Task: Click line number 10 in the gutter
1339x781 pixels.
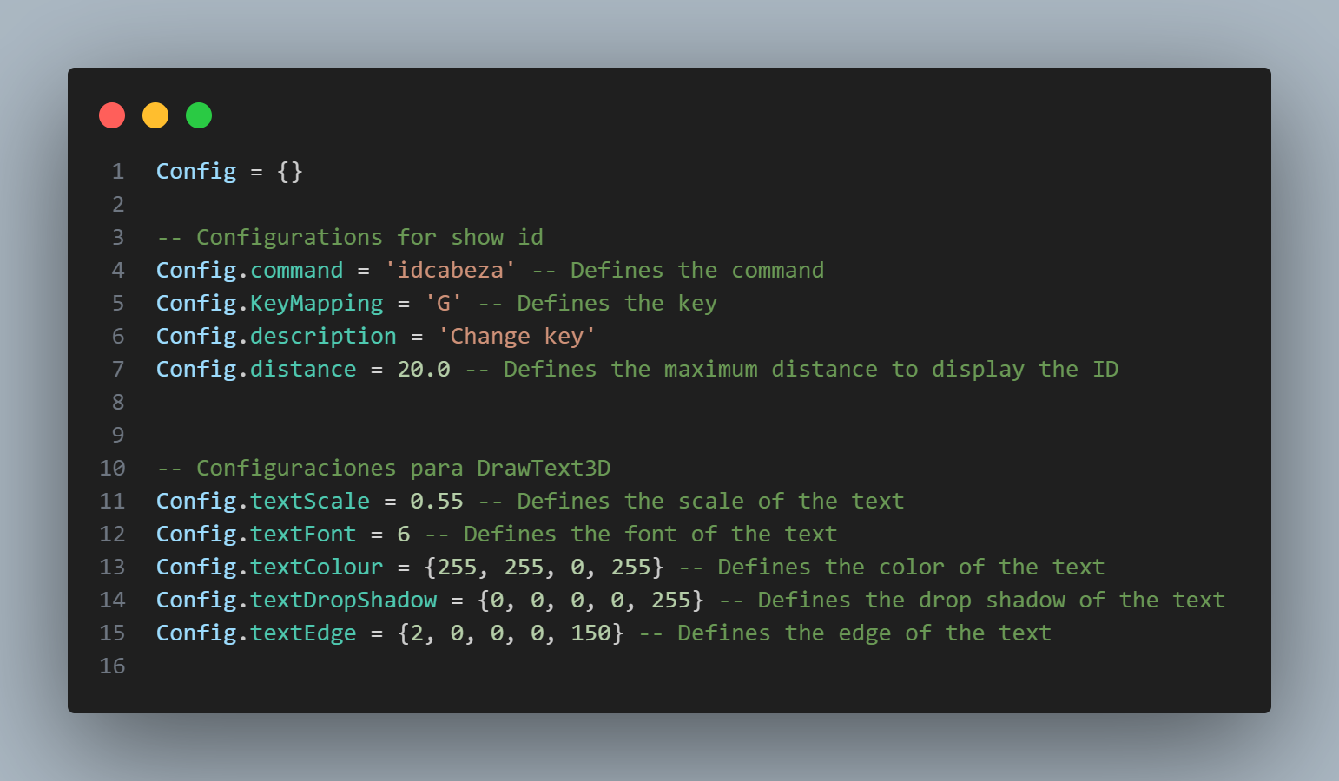Action: point(113,469)
